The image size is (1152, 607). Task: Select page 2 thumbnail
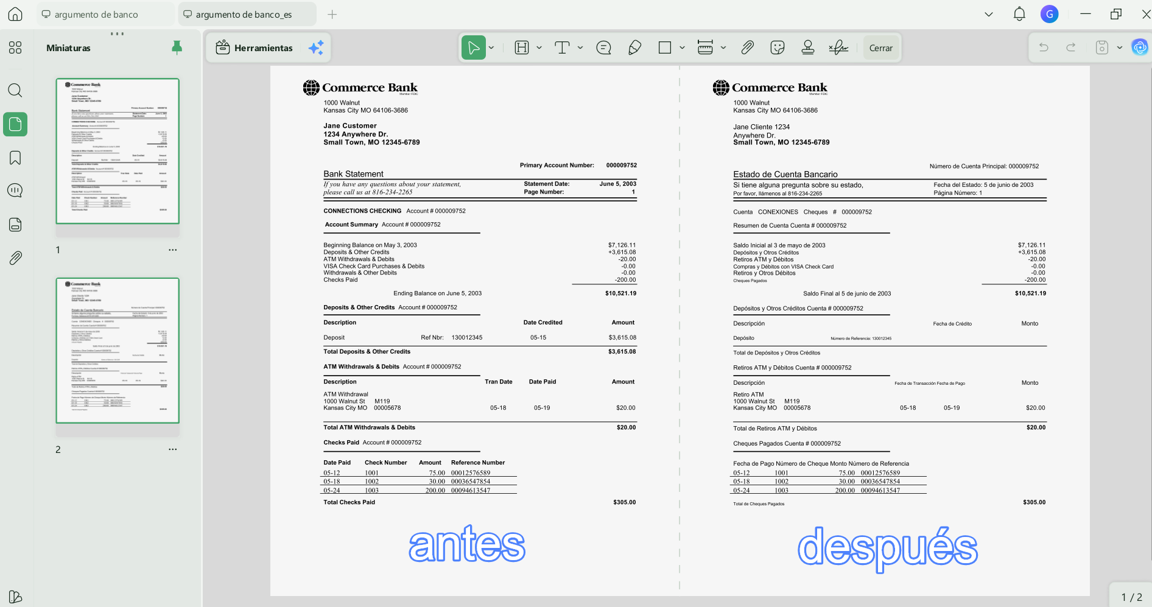click(118, 351)
